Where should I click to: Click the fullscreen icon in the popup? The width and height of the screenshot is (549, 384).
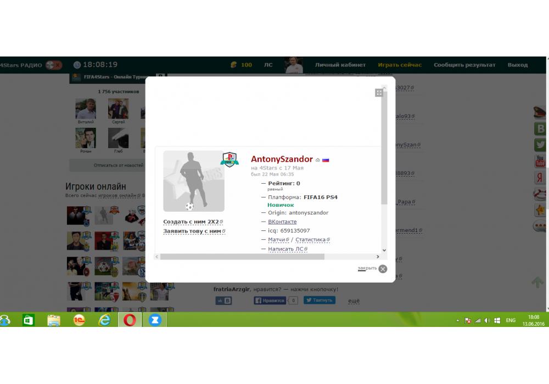tap(379, 93)
